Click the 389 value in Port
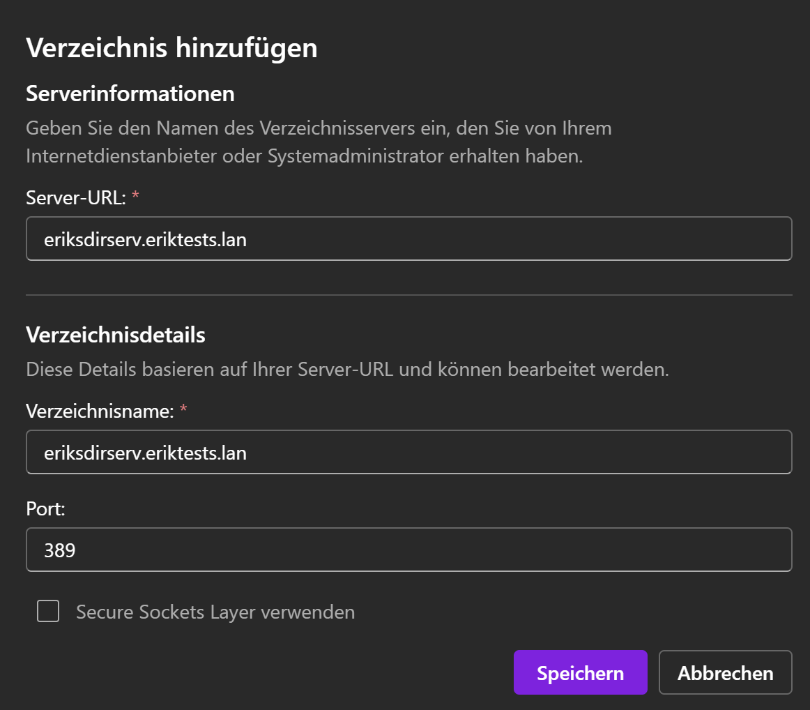This screenshot has height=710, width=810. 60,550
